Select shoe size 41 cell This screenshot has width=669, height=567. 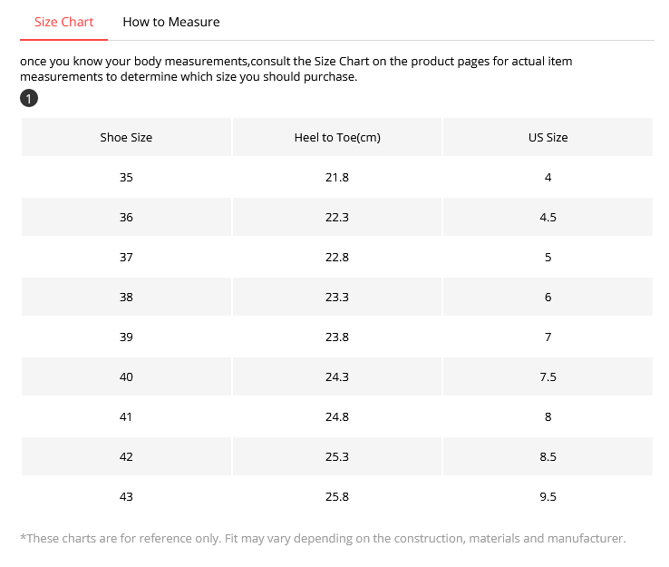point(126,417)
